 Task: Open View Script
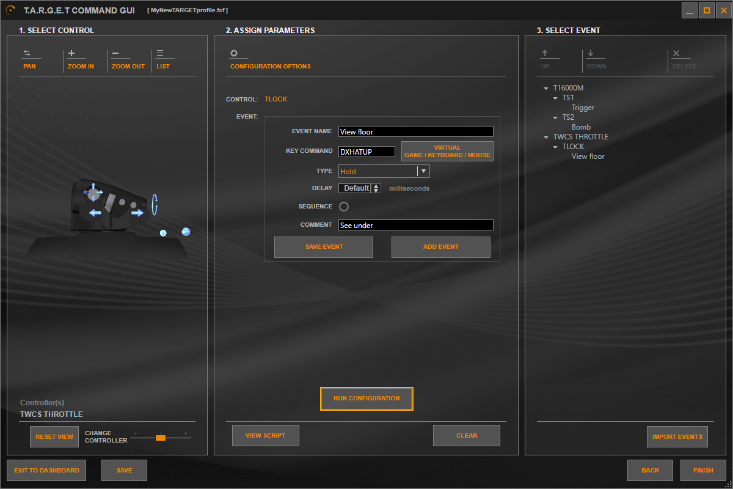tap(266, 436)
